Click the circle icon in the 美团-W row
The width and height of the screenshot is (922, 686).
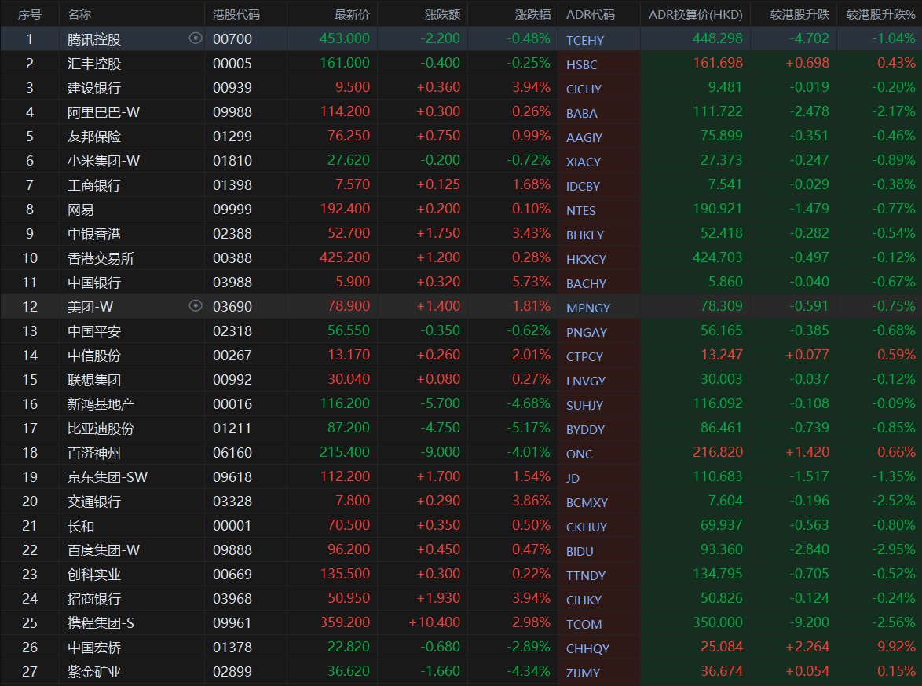tap(196, 305)
